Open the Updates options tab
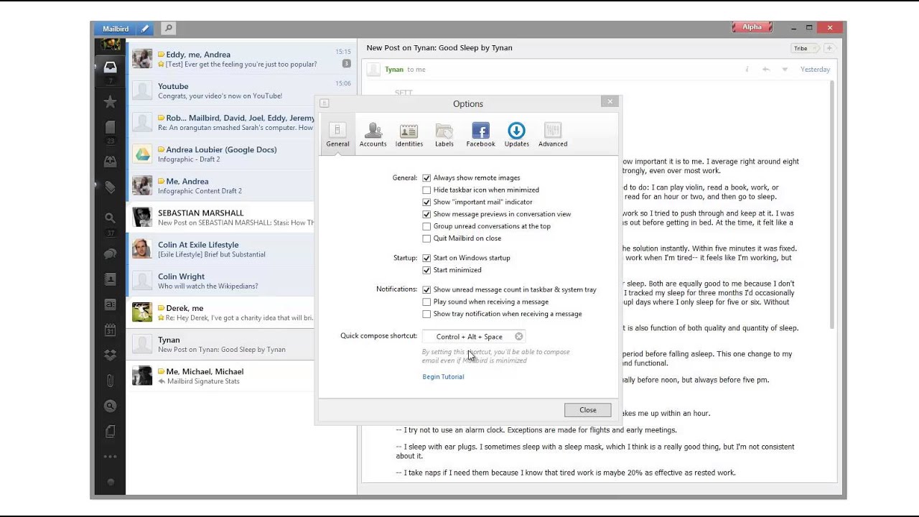 pyautogui.click(x=516, y=134)
